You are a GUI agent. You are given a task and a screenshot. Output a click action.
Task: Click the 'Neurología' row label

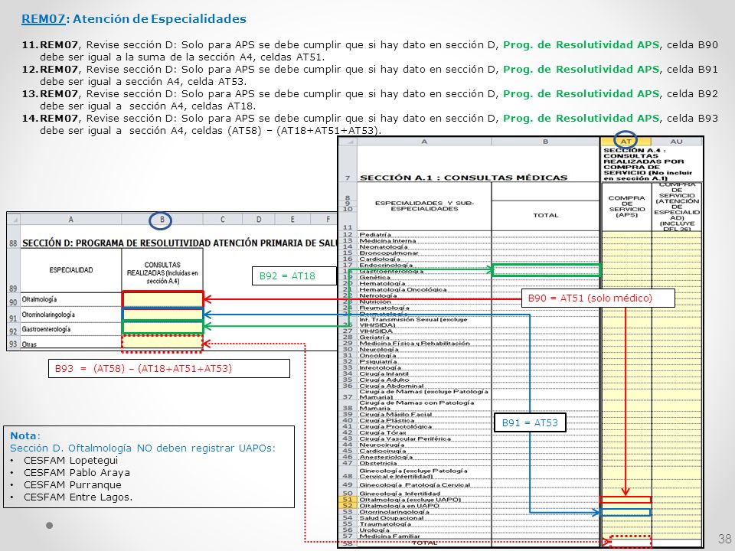click(x=378, y=349)
